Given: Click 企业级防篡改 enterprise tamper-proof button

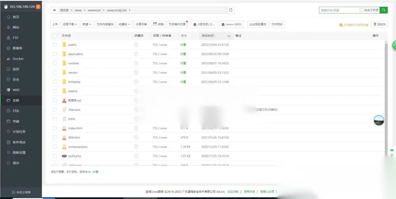Looking at the screenshot, I should pyautogui.click(x=258, y=24).
